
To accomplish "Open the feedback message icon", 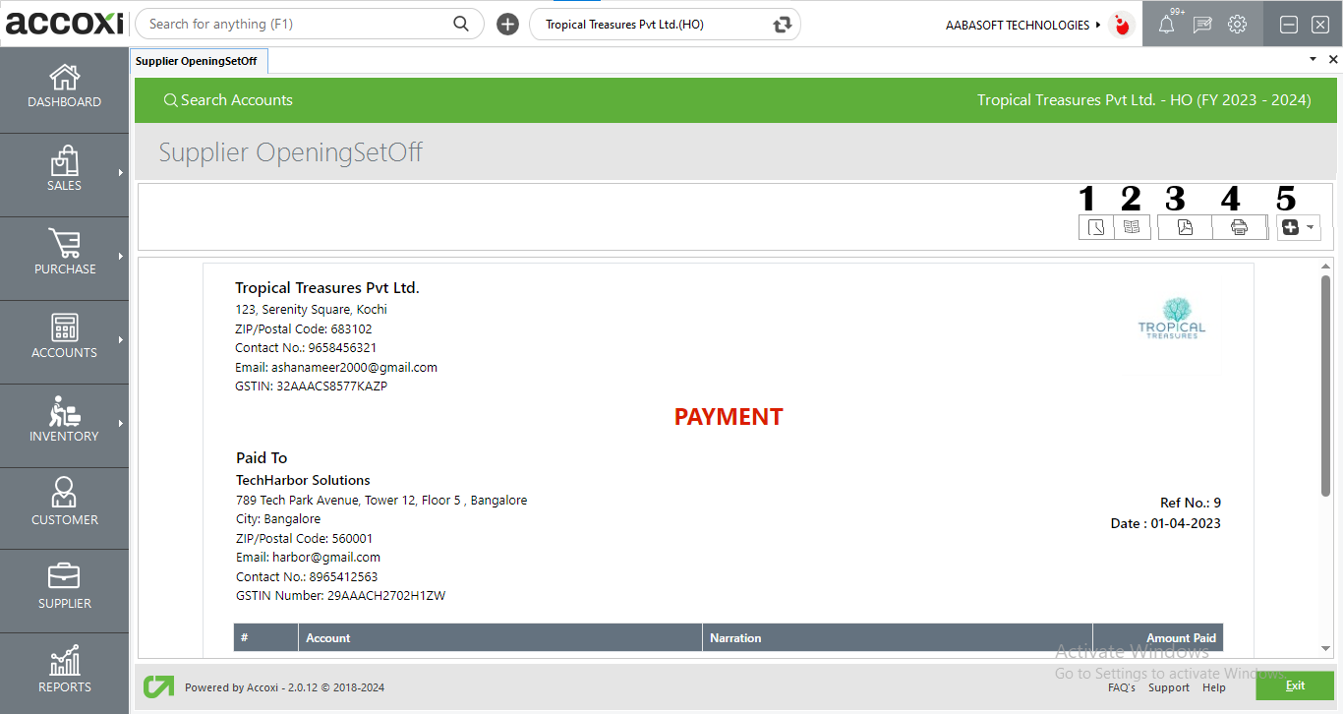I will 1201,26.
